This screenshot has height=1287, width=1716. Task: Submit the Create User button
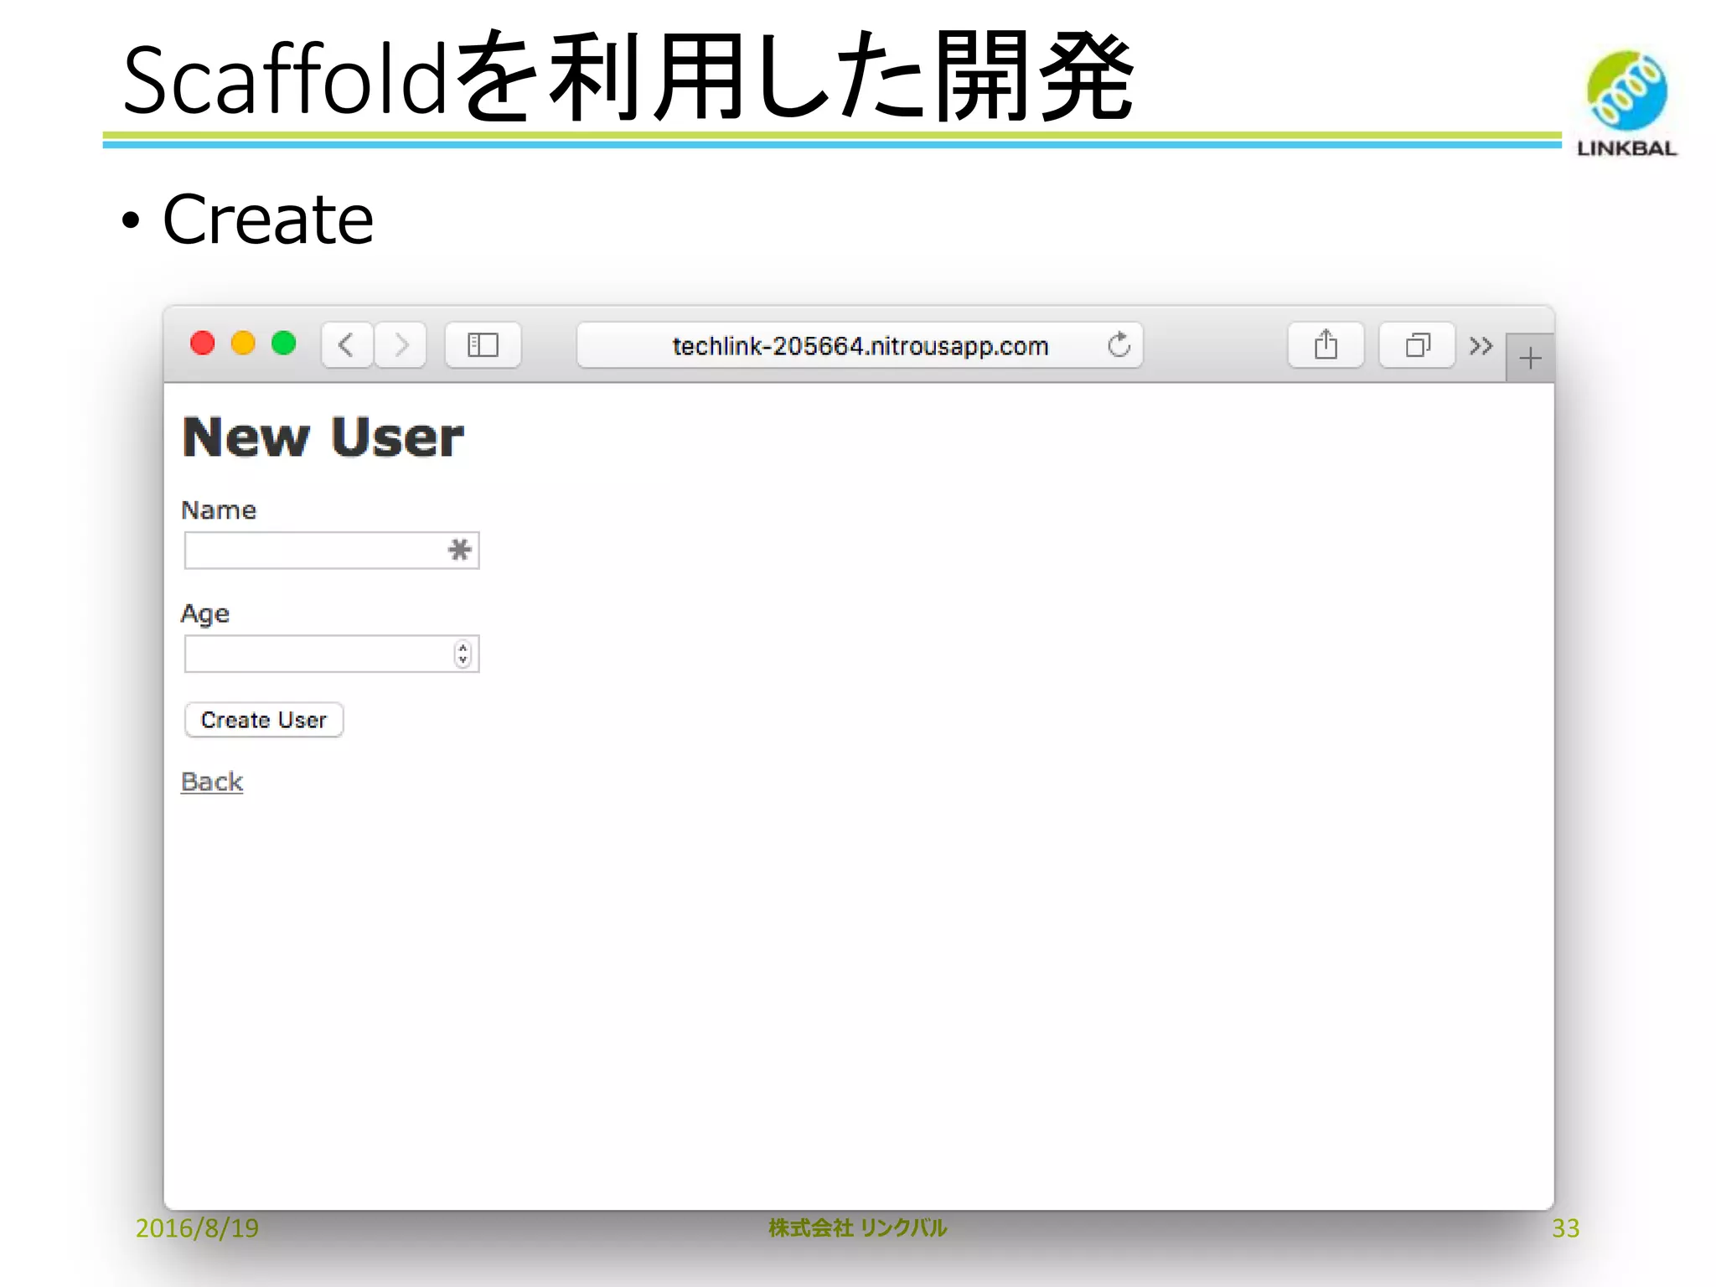(264, 720)
